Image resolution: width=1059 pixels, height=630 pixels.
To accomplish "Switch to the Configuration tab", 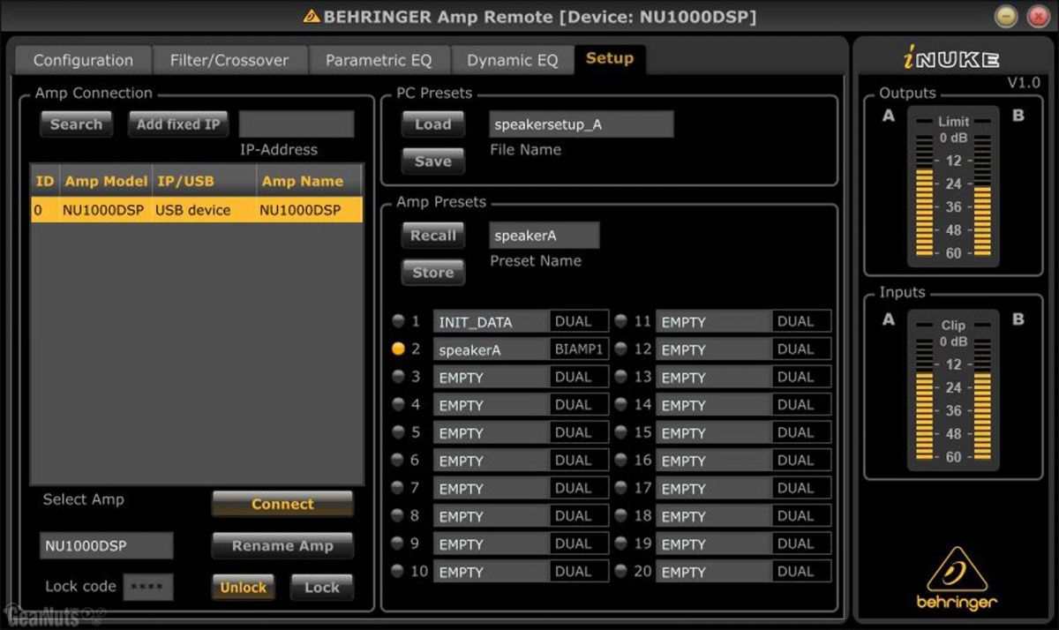I will click(83, 60).
